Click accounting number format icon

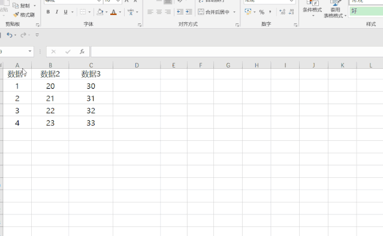pos(248,12)
